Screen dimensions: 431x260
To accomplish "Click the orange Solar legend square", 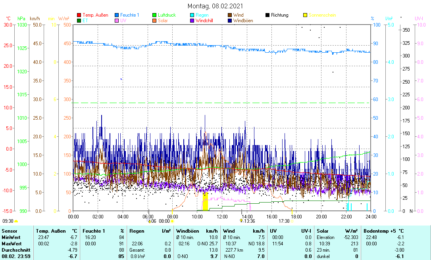I will tap(154, 21).
